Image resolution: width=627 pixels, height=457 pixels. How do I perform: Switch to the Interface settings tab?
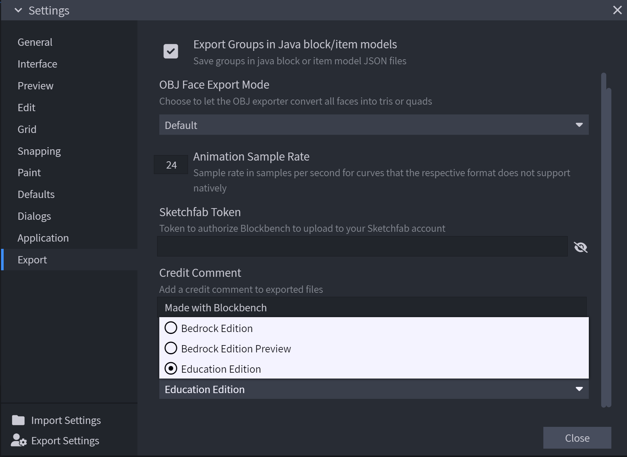click(x=37, y=64)
